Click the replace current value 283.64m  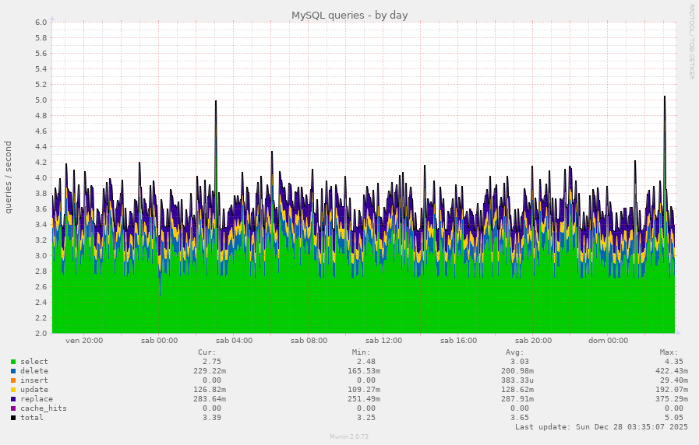coord(210,399)
